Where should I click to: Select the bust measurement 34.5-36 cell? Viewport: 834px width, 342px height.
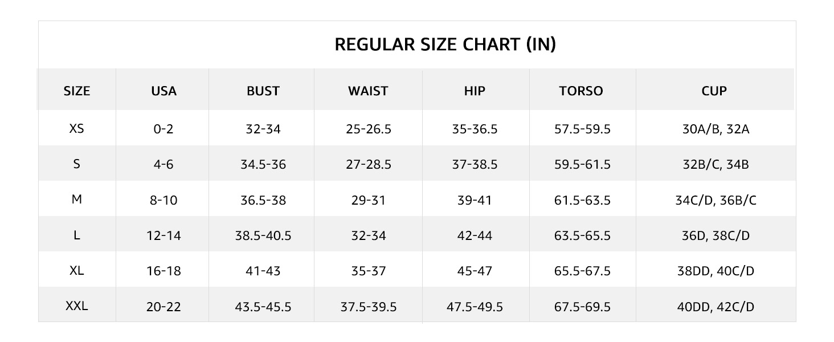pyautogui.click(x=263, y=165)
